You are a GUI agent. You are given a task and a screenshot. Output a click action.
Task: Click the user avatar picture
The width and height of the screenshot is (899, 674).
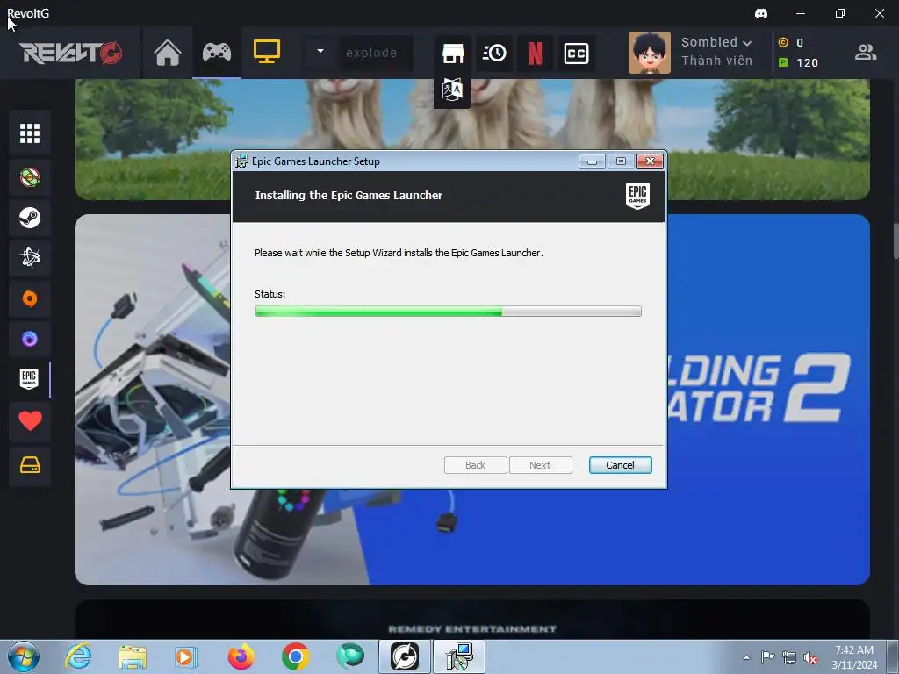(x=649, y=53)
